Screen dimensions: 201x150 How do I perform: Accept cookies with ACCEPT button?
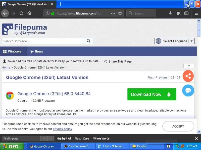tap(178, 126)
